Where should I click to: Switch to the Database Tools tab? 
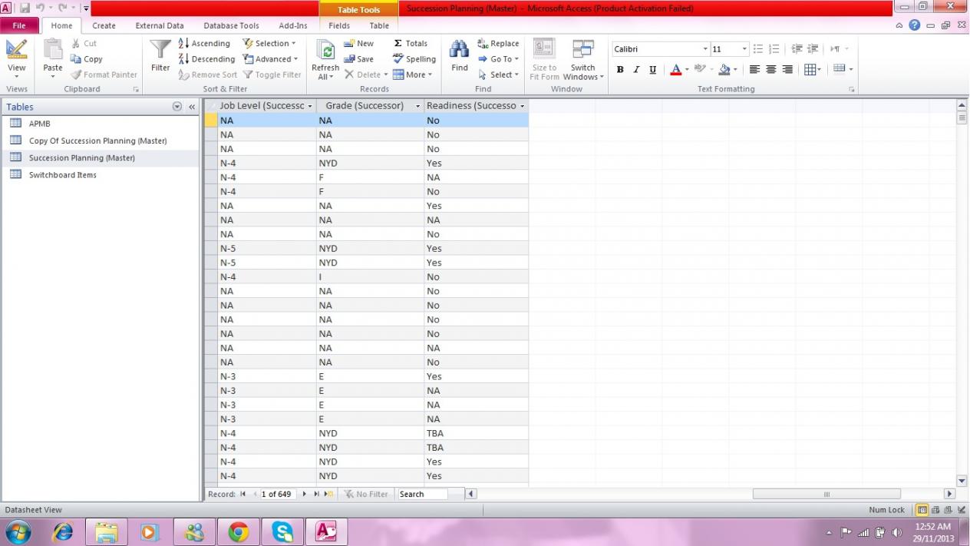[x=231, y=25]
